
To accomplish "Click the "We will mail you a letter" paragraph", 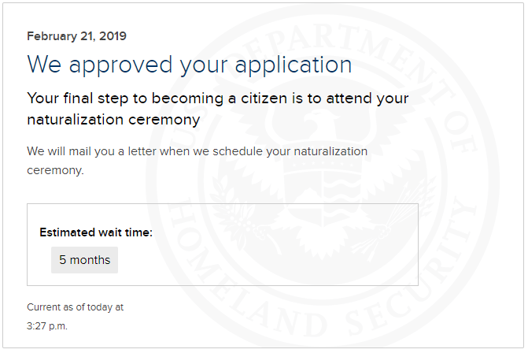I will tap(197, 161).
